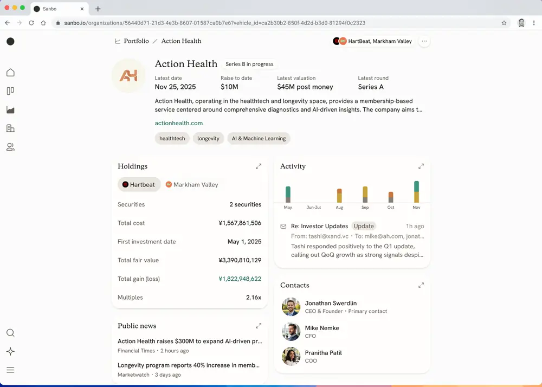The image size is (542, 387).
Task: Click Pranitha Patil's profile photo
Action: [291, 356]
